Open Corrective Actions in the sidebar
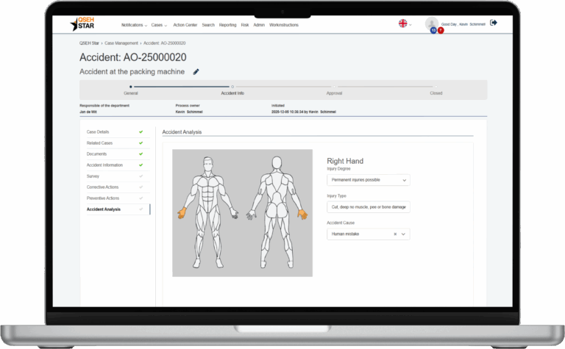Viewport: 565px width, 349px height. pyautogui.click(x=103, y=187)
